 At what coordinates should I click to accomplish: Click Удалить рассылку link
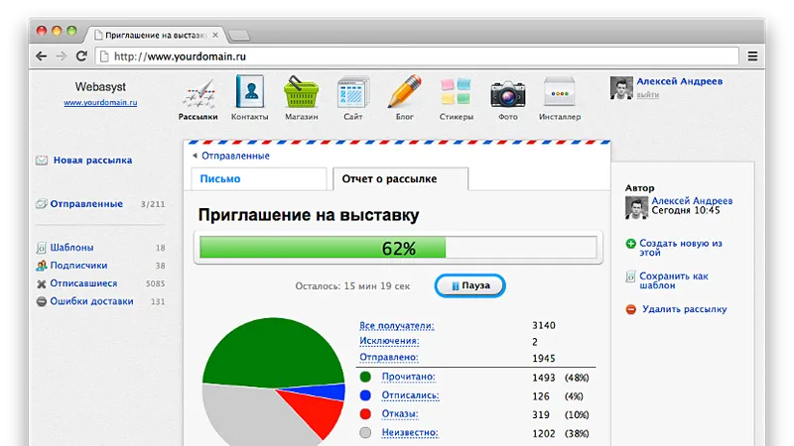point(684,309)
